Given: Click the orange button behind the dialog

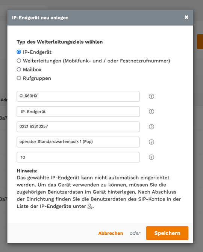Looking at the screenshot, I should point(200,41).
